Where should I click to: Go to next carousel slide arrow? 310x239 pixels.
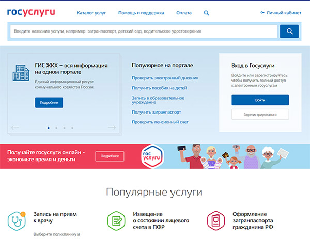pos(112,128)
